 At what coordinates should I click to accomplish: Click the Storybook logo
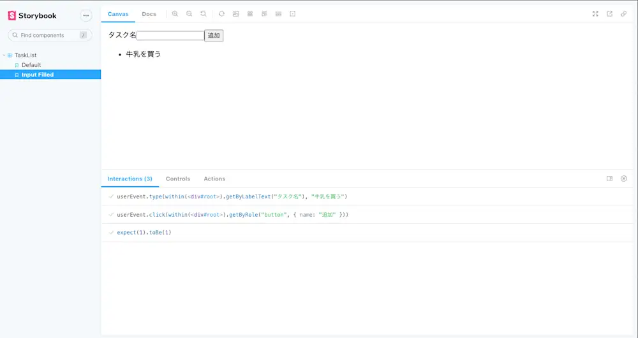[x=32, y=15]
